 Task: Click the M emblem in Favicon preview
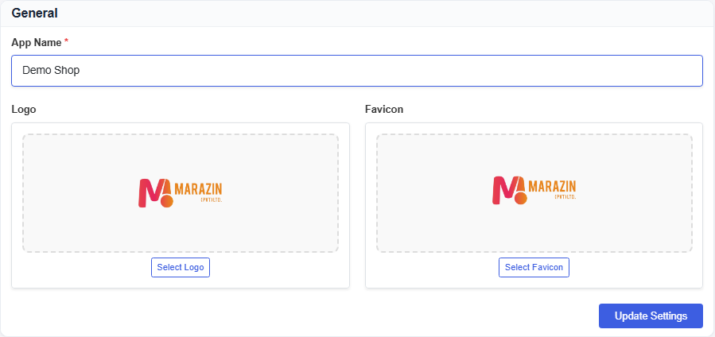[x=509, y=191]
